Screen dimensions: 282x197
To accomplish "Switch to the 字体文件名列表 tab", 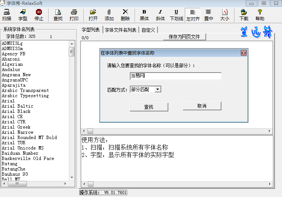I will point(120,30).
